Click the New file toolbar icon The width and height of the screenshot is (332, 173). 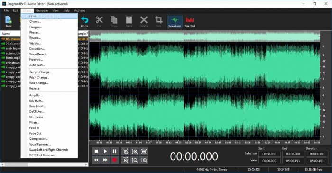point(9,22)
